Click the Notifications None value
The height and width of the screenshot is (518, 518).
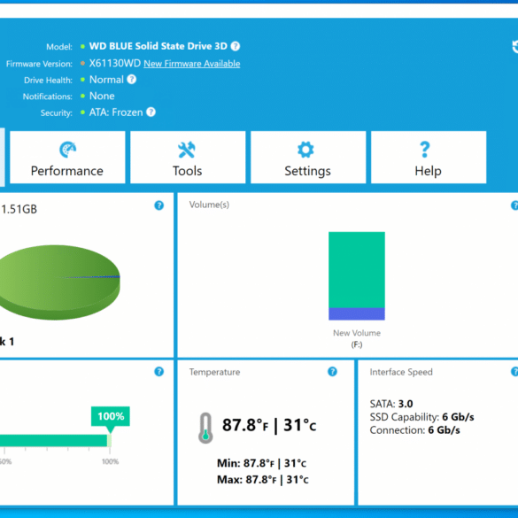pos(102,96)
